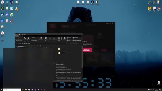Viewport: 162px width, 91px height.
Task: Open the taskbar clock and date
Action: pos(157,90)
